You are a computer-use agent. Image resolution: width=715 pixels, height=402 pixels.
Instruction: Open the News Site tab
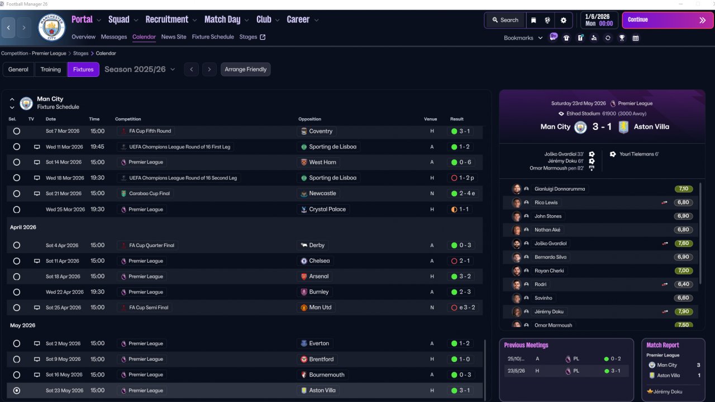click(174, 37)
